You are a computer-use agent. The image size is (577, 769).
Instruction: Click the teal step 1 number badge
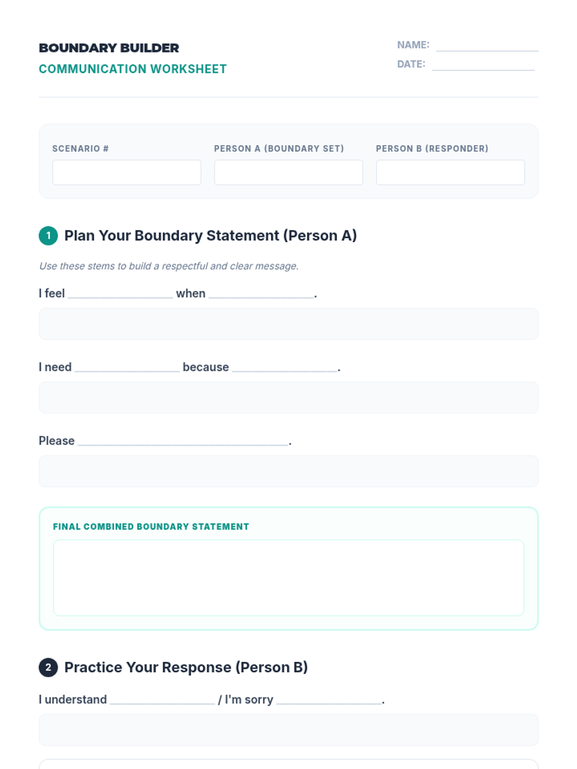(48, 236)
